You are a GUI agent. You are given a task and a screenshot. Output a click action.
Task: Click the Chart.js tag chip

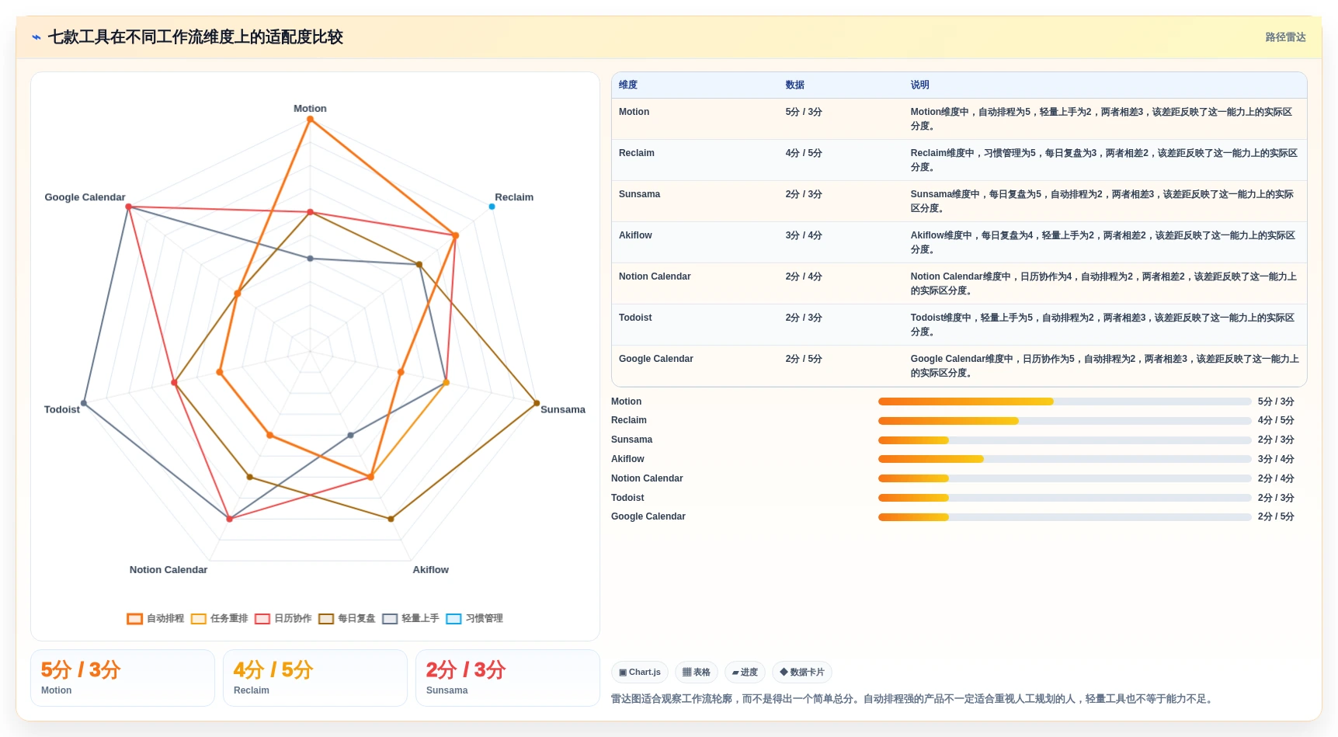pyautogui.click(x=640, y=673)
